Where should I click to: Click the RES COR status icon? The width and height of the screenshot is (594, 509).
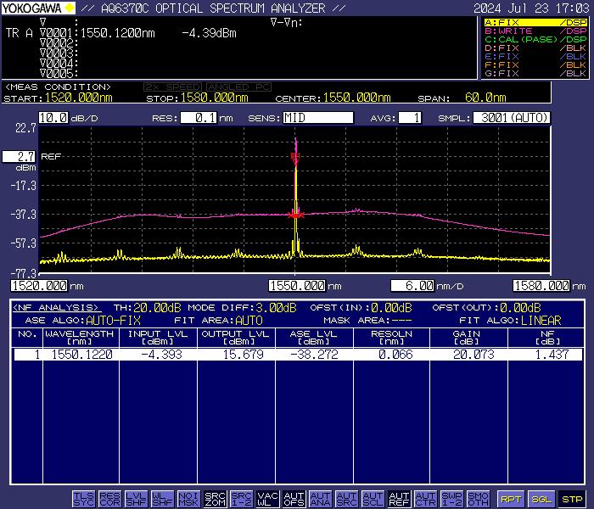(x=110, y=499)
